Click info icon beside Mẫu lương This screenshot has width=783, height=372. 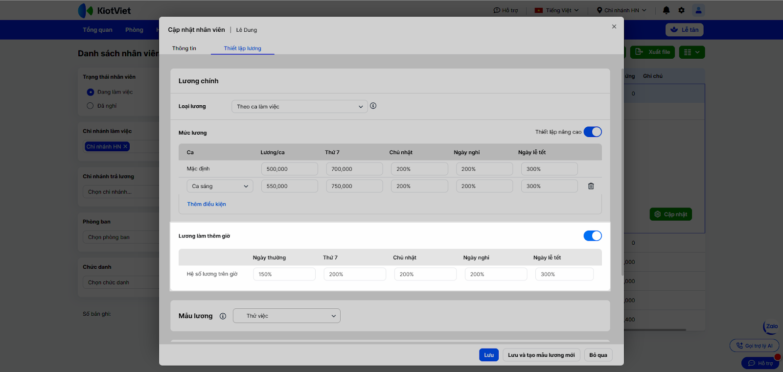[x=223, y=316]
